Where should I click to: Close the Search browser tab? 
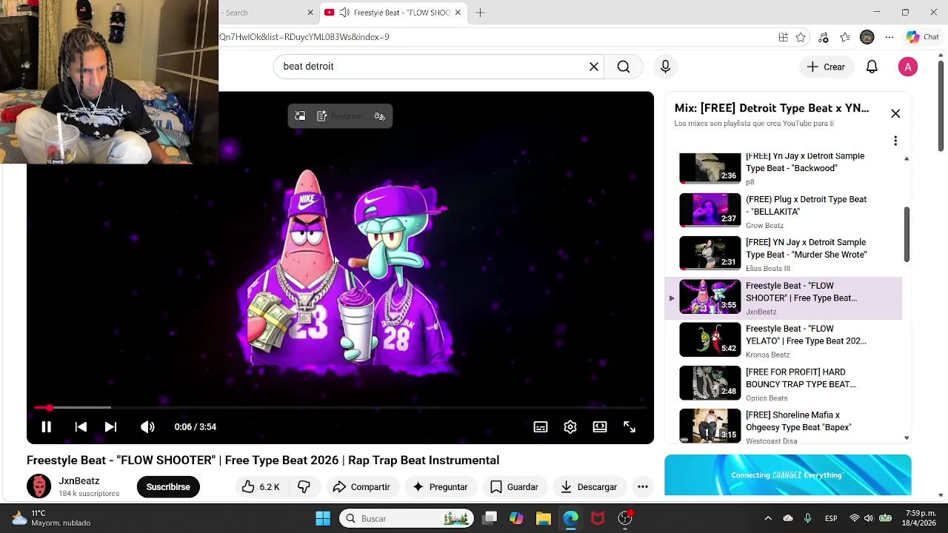310,13
